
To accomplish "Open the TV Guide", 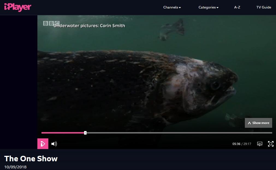I will click(264, 7).
